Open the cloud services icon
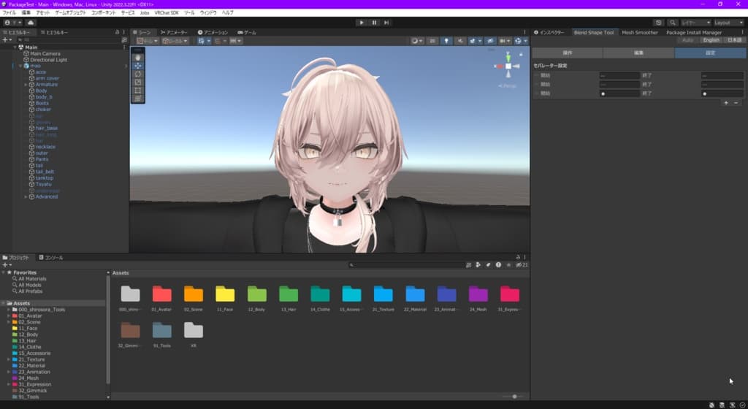748x409 pixels. 31,23
